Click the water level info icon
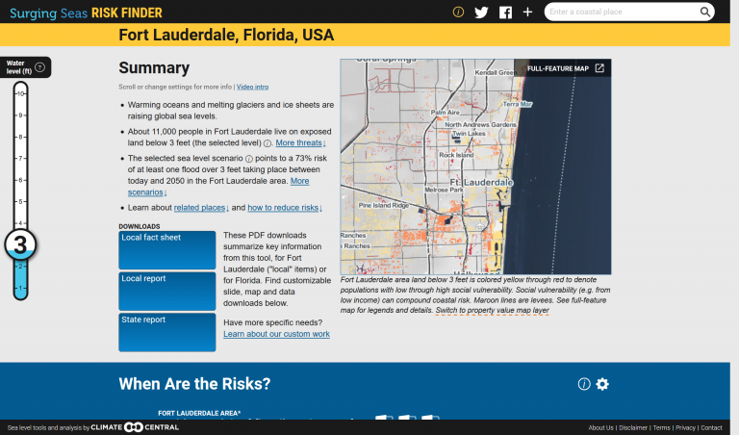 coord(39,67)
